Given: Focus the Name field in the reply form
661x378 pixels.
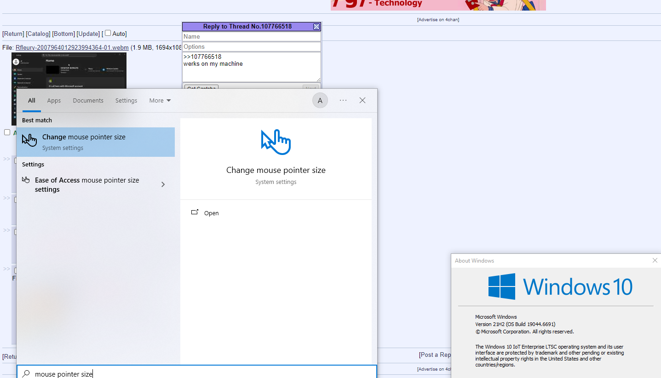Looking at the screenshot, I should point(252,37).
